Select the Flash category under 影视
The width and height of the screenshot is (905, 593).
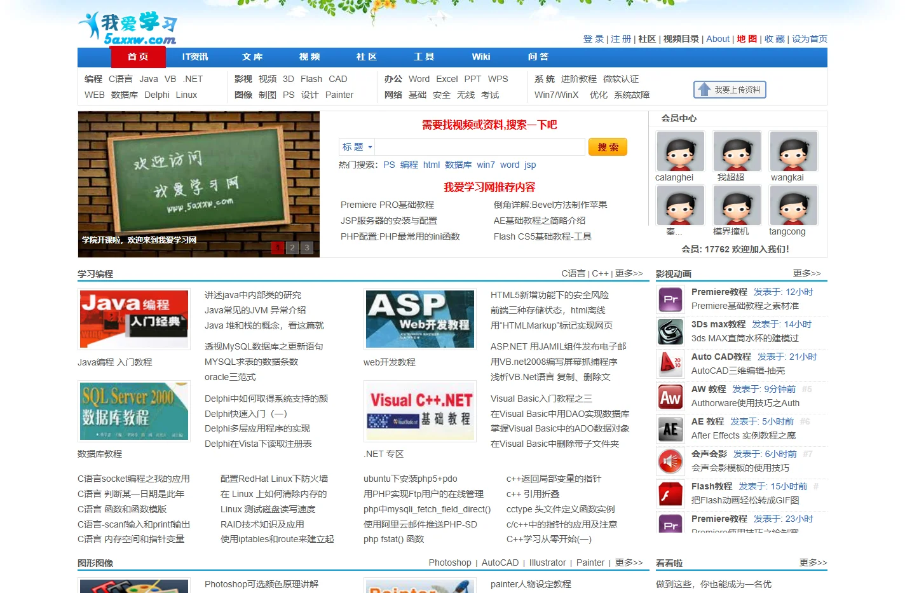pos(311,79)
